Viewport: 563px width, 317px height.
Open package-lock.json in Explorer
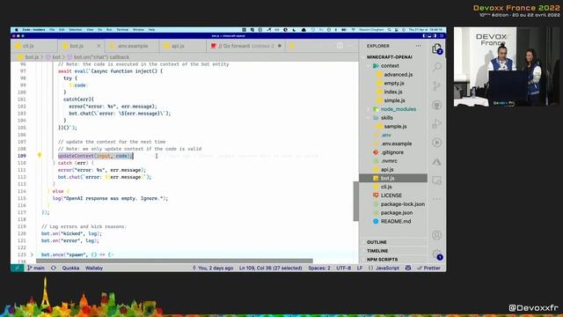point(403,203)
